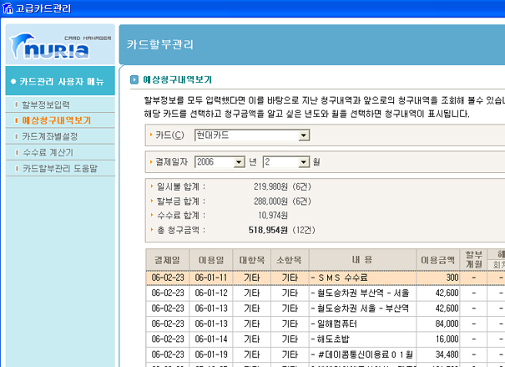
Task: Sort by the 이용금액 column header
Action: click(x=439, y=259)
